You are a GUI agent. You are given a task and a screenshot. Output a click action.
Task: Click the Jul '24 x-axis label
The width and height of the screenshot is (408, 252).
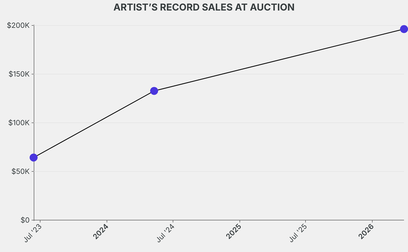[166, 233]
